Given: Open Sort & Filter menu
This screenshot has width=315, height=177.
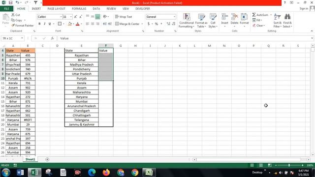Looking at the screenshot, I should (x=277, y=21).
